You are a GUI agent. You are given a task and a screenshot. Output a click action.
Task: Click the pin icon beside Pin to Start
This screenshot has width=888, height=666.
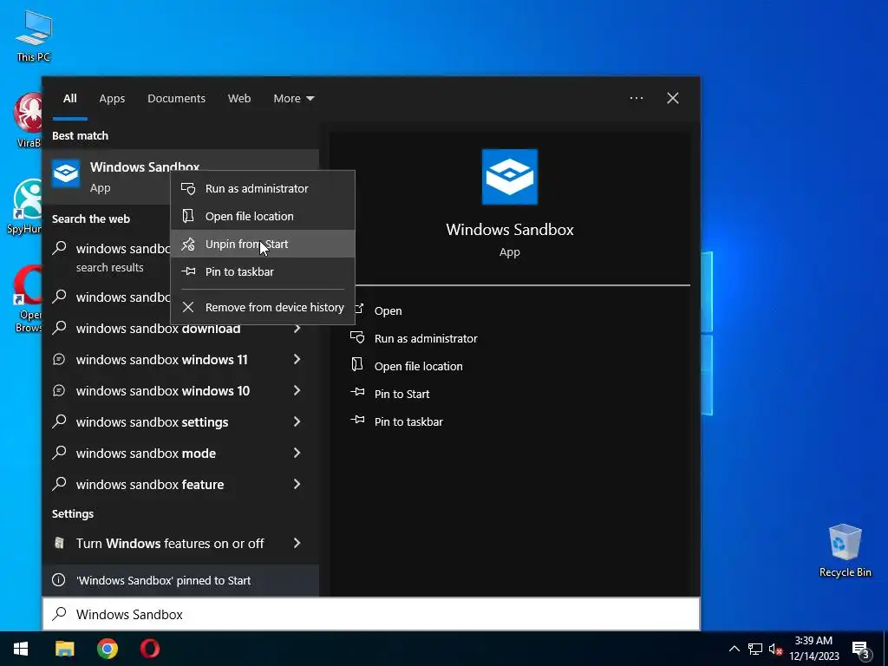[x=357, y=393]
